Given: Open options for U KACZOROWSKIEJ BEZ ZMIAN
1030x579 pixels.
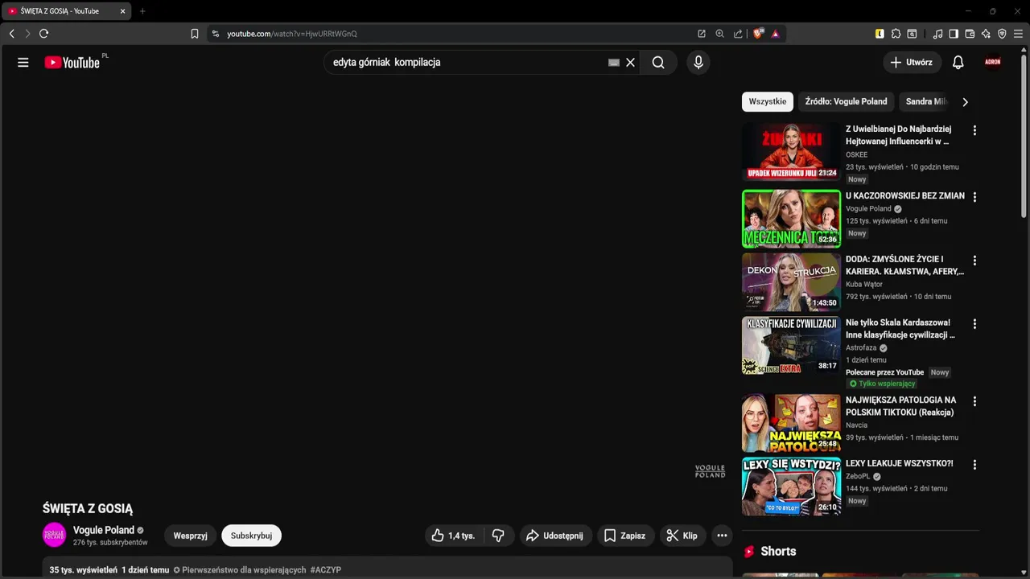Looking at the screenshot, I should tap(974, 197).
